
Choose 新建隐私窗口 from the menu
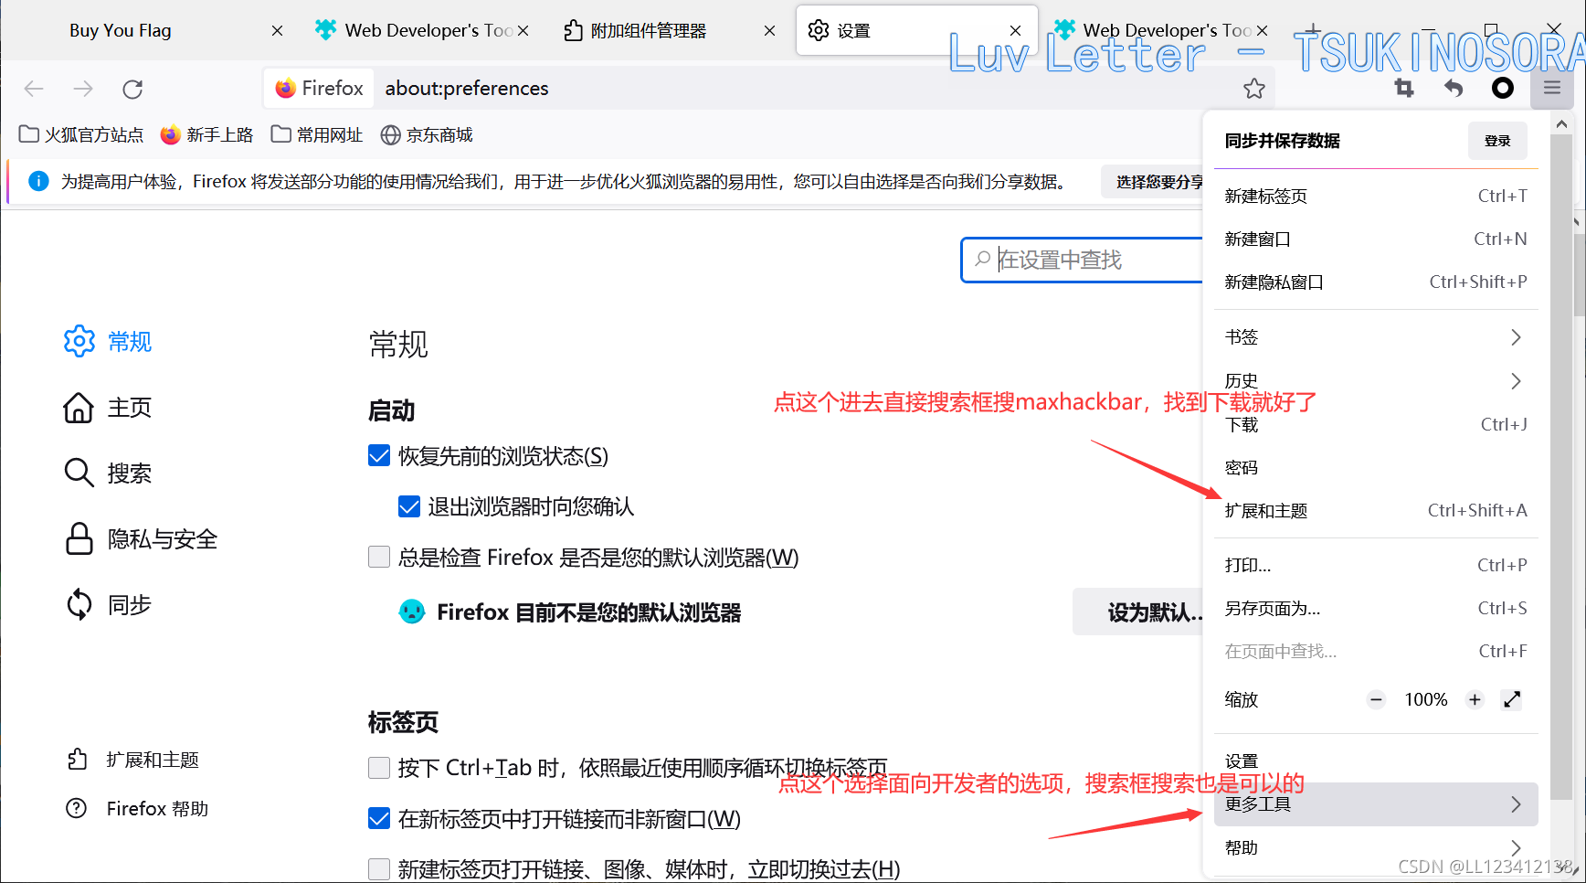[x=1376, y=282]
